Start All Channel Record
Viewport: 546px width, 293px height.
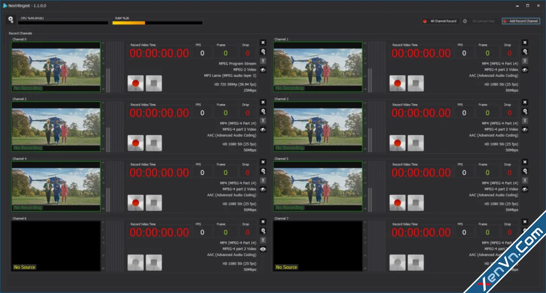[x=440, y=21]
